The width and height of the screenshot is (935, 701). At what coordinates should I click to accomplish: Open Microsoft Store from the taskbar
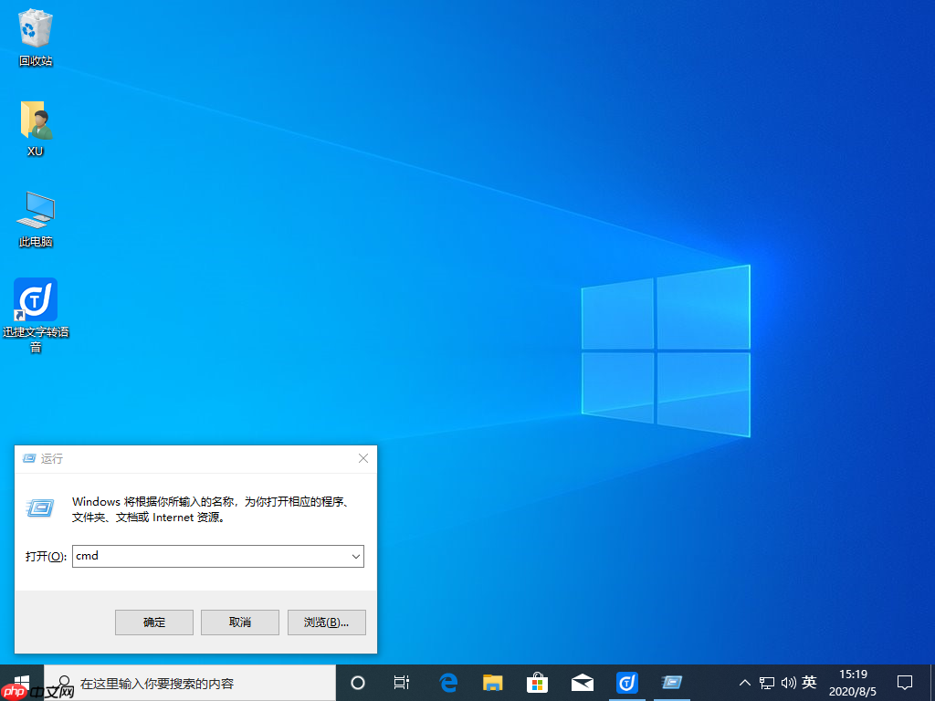(x=537, y=683)
